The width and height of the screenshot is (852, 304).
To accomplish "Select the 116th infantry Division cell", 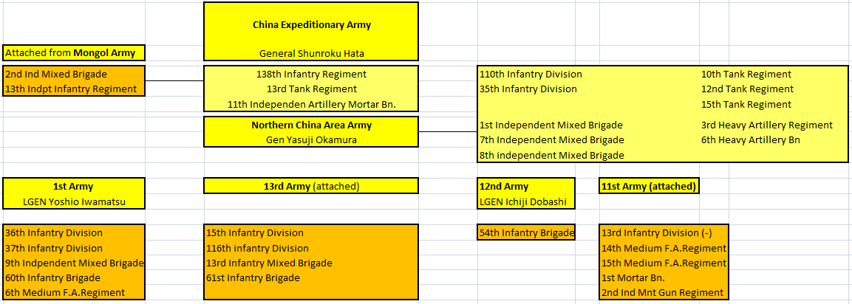I will click(257, 249).
